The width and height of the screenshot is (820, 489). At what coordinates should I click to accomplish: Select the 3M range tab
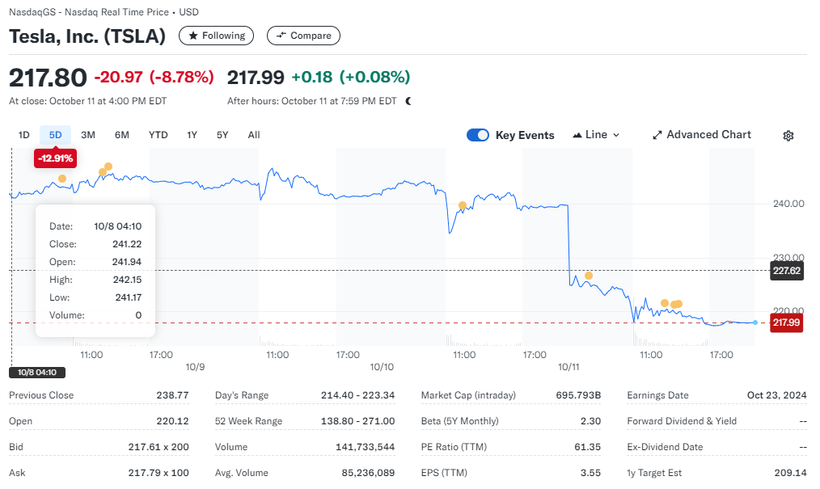coord(88,135)
